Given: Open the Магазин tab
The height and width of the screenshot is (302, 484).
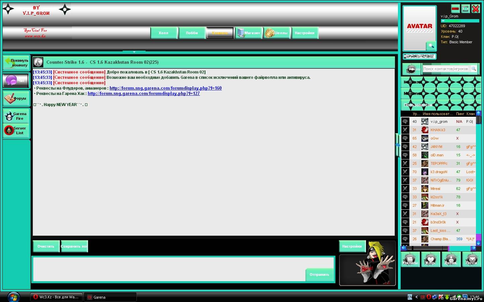Looking at the screenshot, I should coord(249,33).
